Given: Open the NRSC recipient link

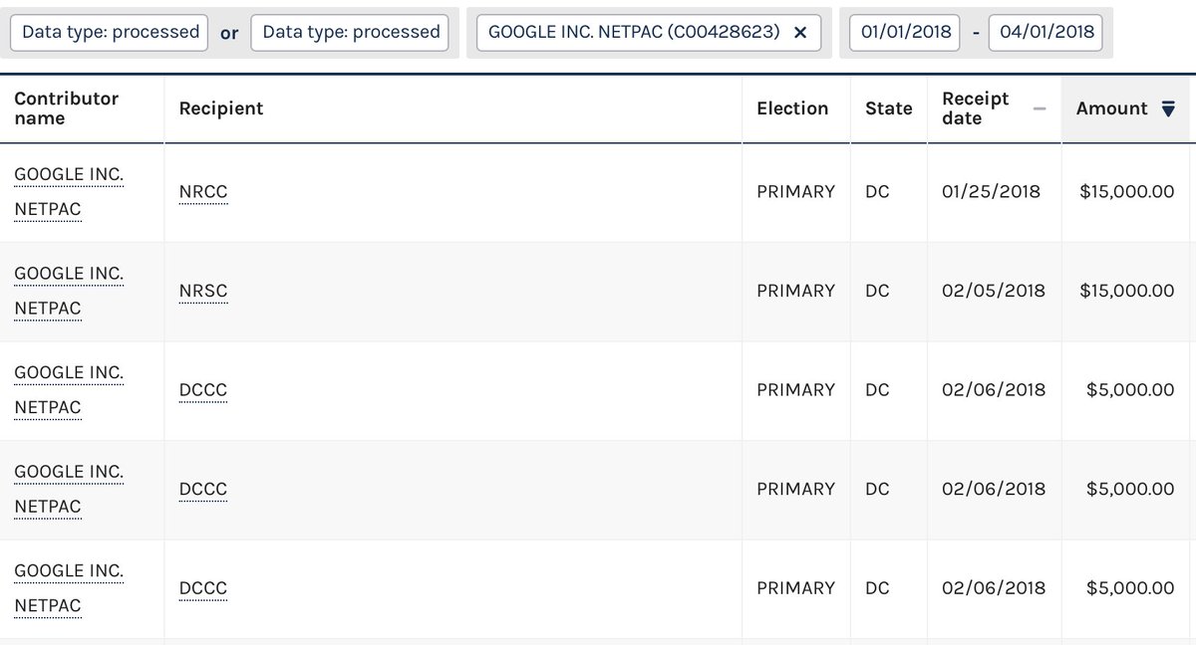Looking at the screenshot, I should point(203,292).
